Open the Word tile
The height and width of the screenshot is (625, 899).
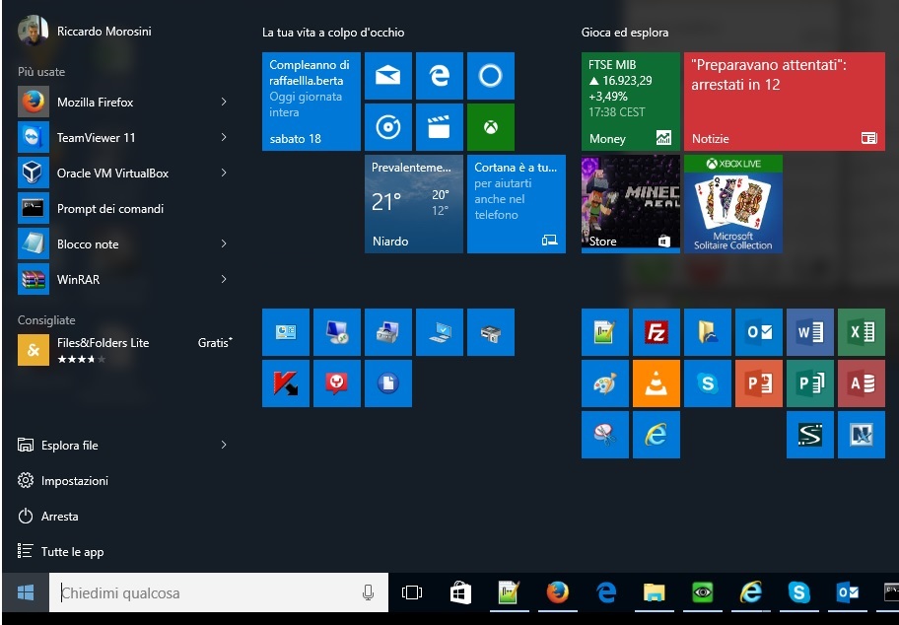(810, 332)
